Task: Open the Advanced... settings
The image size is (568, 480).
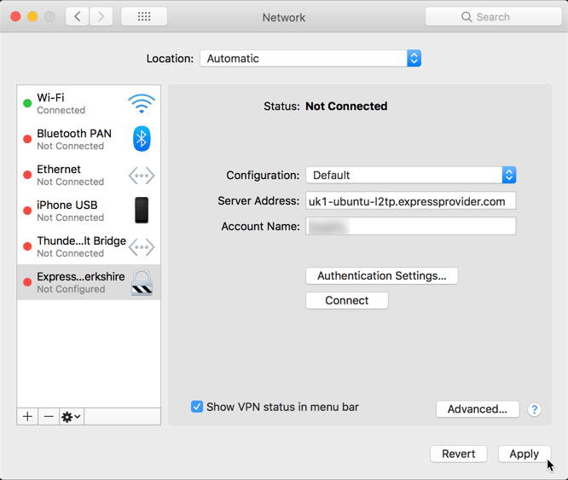Action: tap(478, 409)
